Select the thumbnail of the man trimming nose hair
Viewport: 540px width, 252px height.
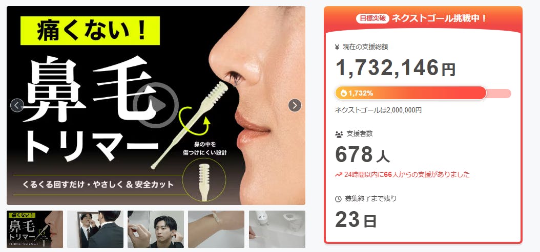pos(156,229)
